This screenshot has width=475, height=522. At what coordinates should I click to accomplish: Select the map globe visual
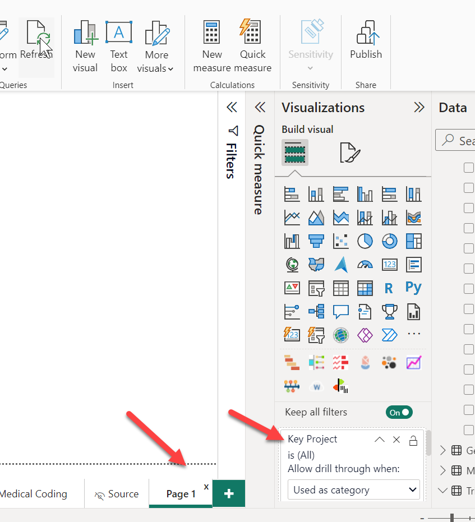[292, 265]
